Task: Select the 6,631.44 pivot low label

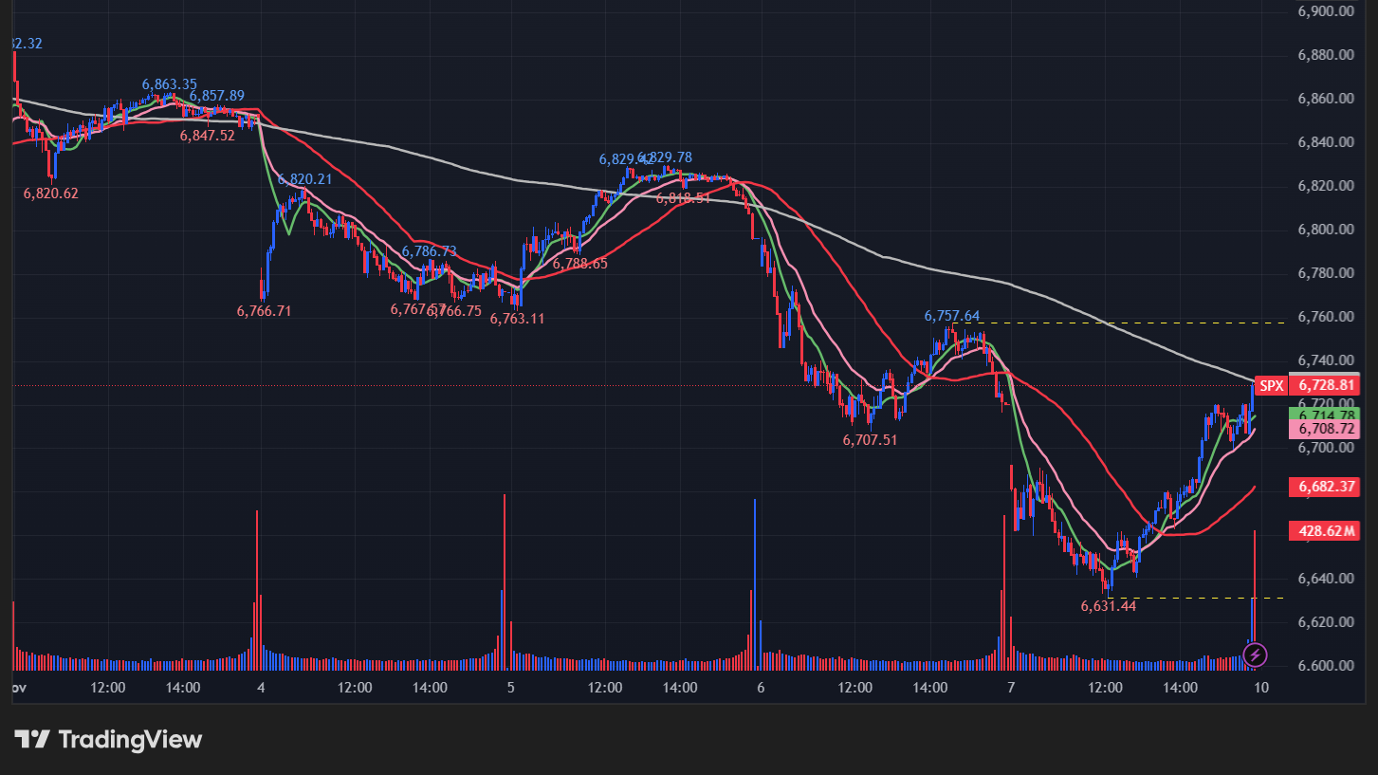Action: (1108, 606)
